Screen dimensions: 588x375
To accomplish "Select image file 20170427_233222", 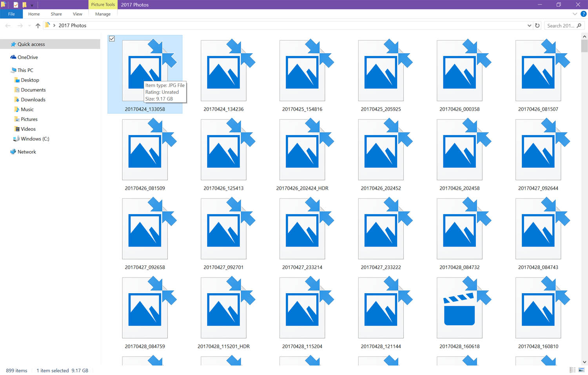I will [x=381, y=233].
